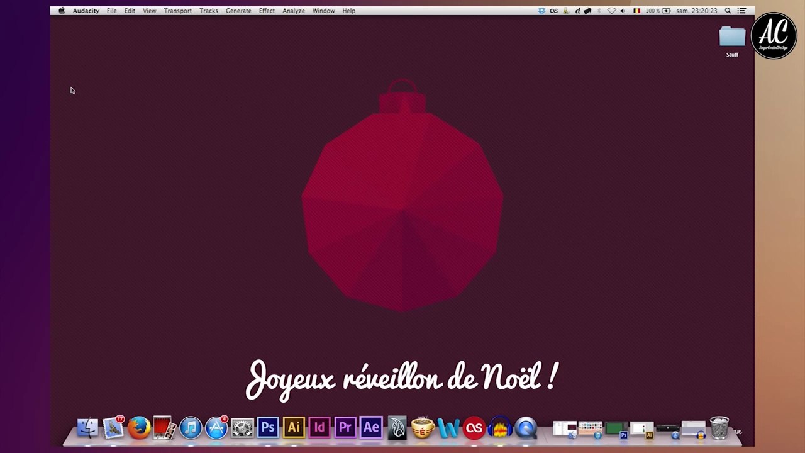Viewport: 805px width, 453px height.
Task: Open the blue W app icon
Action: click(448, 428)
